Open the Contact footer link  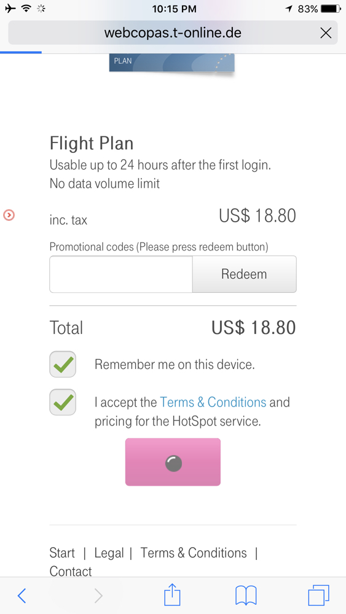(x=71, y=571)
